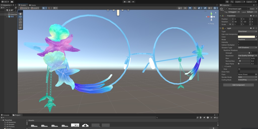Open the light Mode Realtime dropdown
This screenshot has width=258, height=129.
pyautogui.click(x=247, y=39)
